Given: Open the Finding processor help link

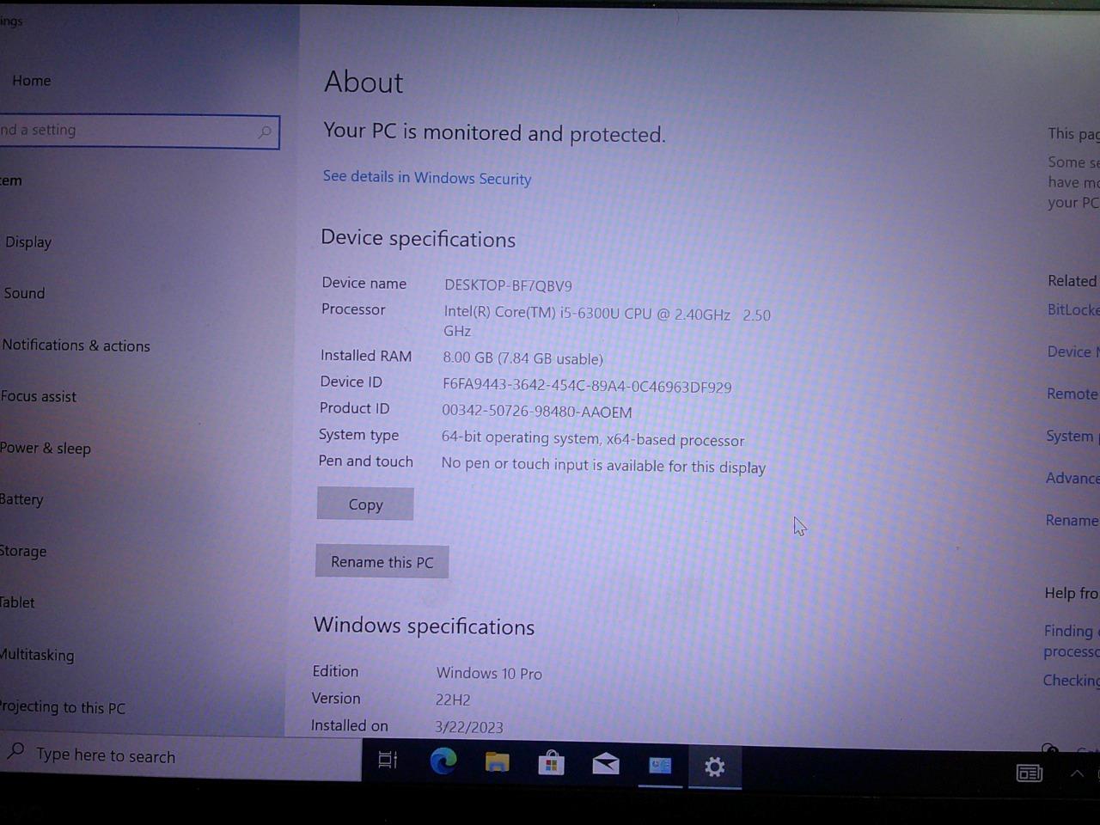Looking at the screenshot, I should (x=1071, y=641).
